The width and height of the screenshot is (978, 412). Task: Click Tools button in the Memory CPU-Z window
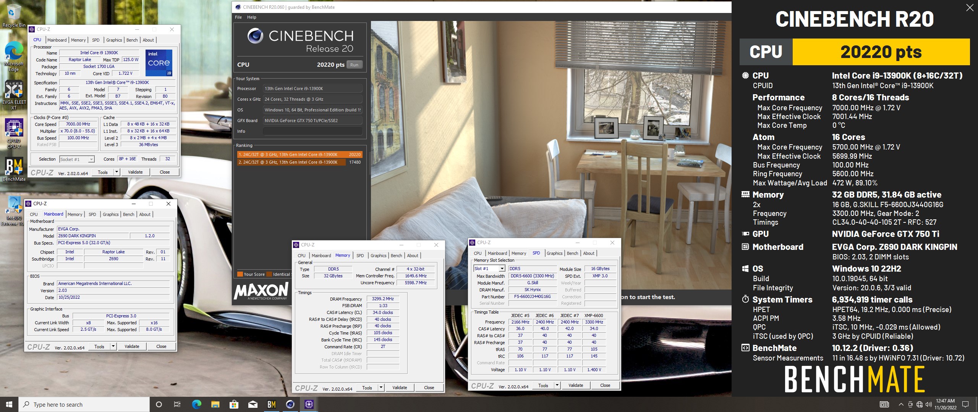pos(367,388)
